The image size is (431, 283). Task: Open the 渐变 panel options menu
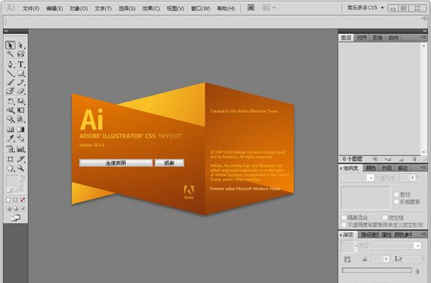pos(423,234)
